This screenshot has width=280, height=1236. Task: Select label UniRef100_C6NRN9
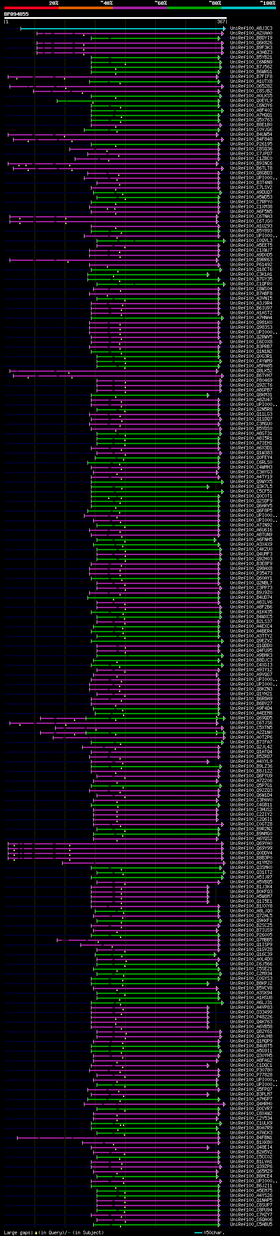(251, 62)
